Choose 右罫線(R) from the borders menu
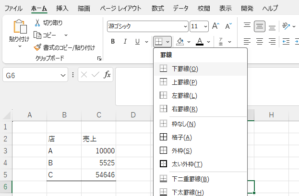 click(x=201, y=109)
